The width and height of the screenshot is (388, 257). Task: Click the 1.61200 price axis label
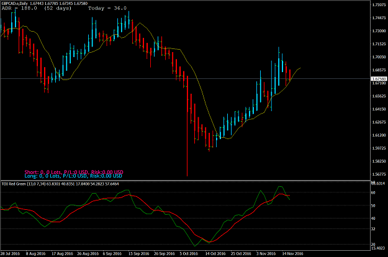(379, 135)
